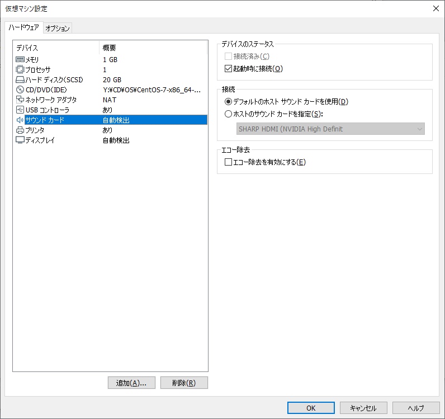Select the CD/DVD(IDE) row label
The height and width of the screenshot is (419, 445).
(46, 90)
